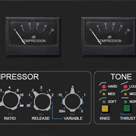Click the THRUST label
Screen dimensions: 136x136
pos(128,118)
